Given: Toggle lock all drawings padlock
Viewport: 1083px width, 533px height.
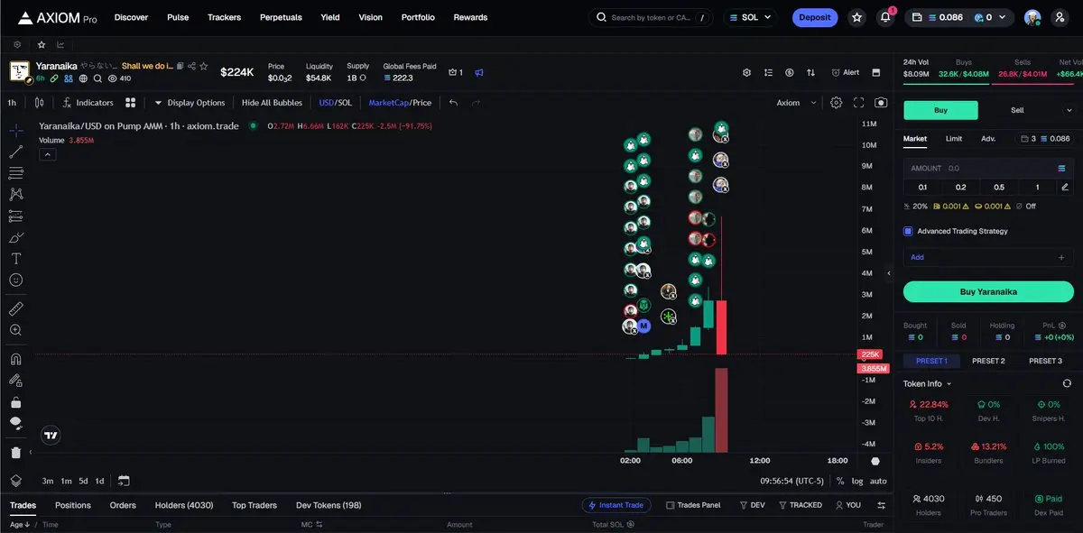Looking at the screenshot, I should coord(16,402).
